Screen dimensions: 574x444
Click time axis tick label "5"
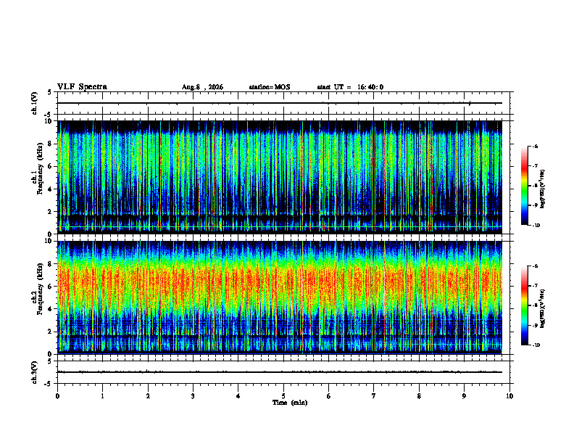pos(283,396)
